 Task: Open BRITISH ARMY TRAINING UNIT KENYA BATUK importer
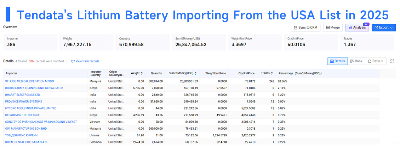[34, 88]
